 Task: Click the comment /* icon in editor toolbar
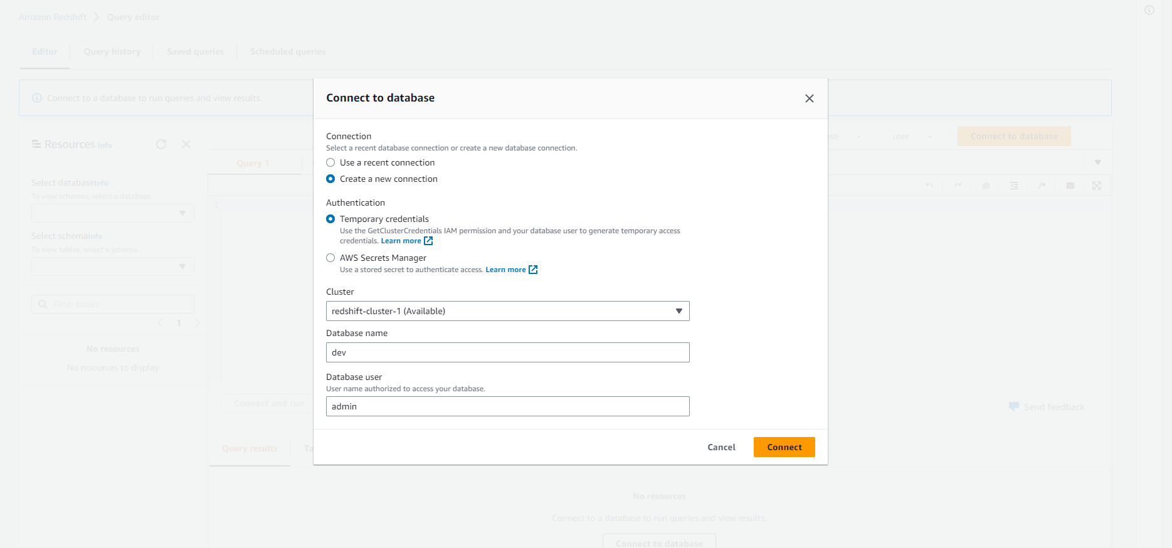(x=1042, y=186)
